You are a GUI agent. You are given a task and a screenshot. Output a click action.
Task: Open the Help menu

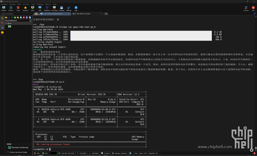(x=55, y=4)
